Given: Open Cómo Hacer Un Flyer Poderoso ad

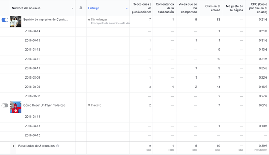Looking at the screenshot, I should (44, 105).
